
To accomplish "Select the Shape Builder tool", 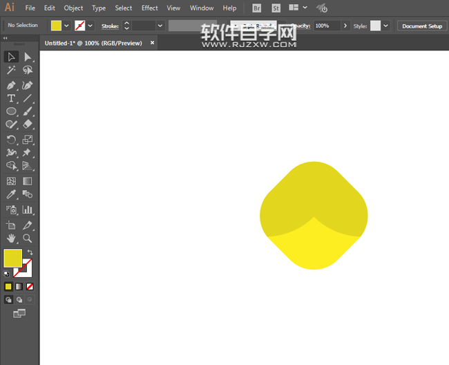I will [11, 166].
